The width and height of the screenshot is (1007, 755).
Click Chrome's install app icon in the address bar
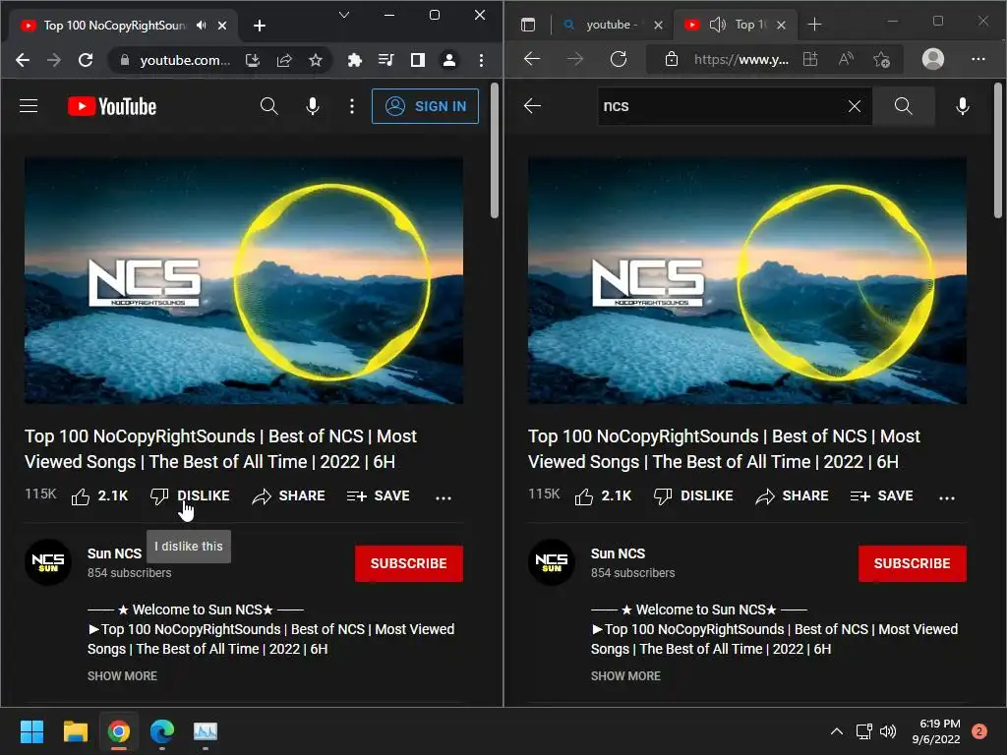[x=253, y=60]
